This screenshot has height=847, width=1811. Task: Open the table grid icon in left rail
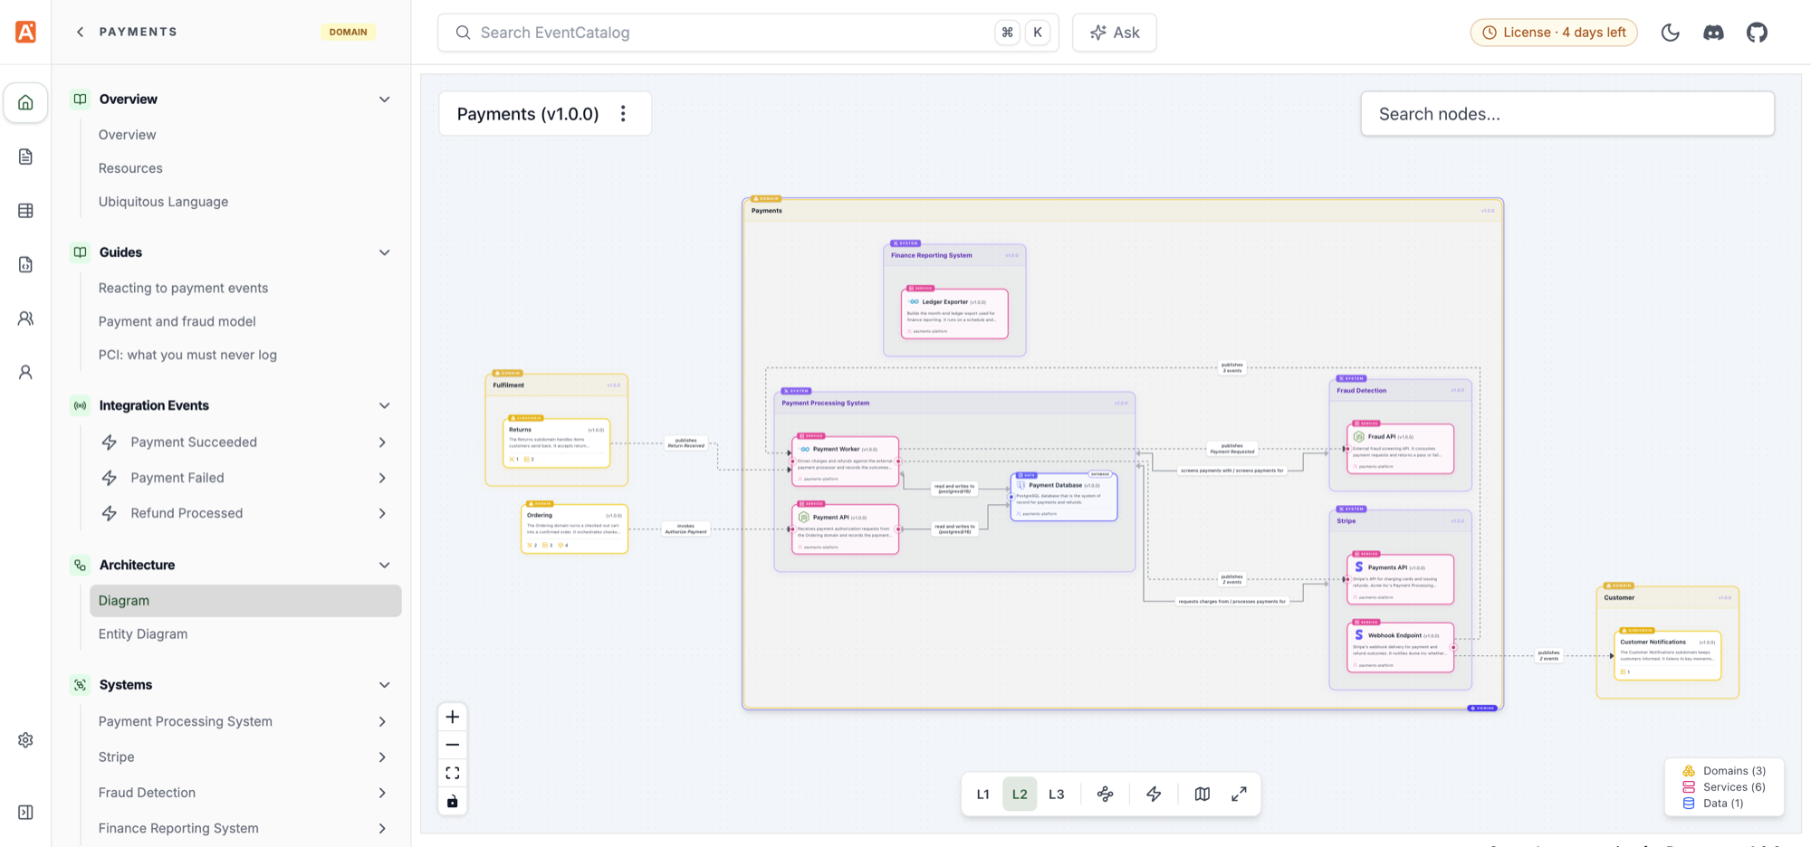(x=25, y=211)
